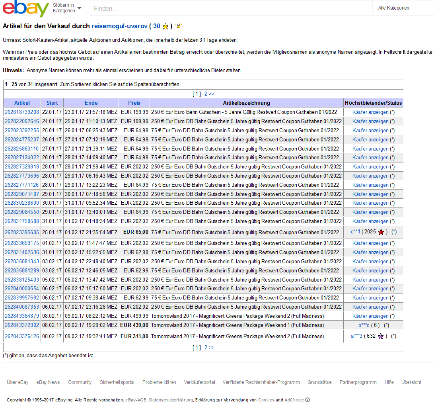Viewport: 434px width, 409px height.
Task: Open the Datenschutzerklärung link in footer
Action: [171, 400]
